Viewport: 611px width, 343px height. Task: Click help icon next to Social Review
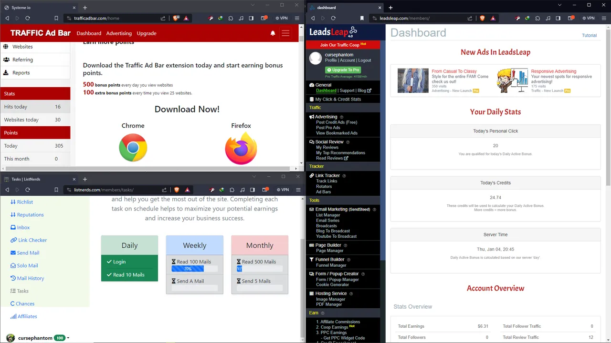click(x=348, y=142)
